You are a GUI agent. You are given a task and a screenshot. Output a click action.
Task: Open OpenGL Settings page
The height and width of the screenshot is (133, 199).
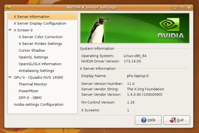[33, 57]
